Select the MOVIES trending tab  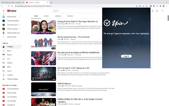70,16
